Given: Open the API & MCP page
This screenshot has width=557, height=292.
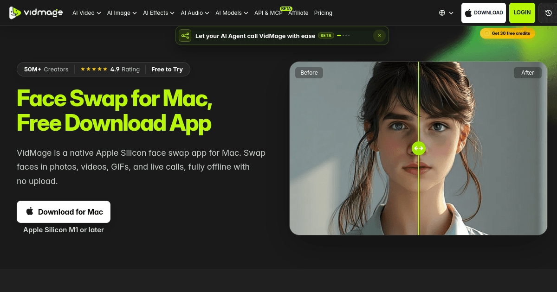Looking at the screenshot, I should (x=268, y=13).
